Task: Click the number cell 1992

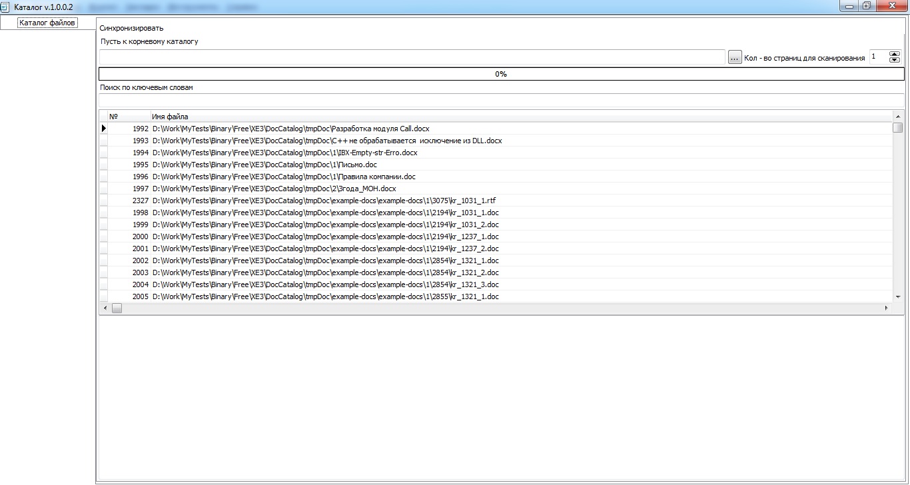Action: tap(129, 129)
